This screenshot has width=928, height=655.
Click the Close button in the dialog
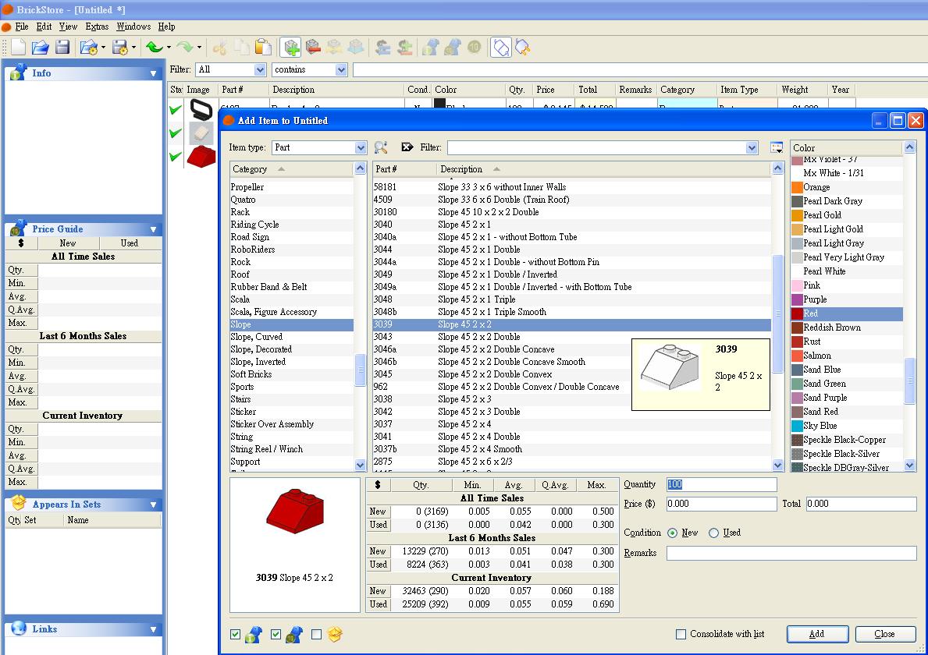tap(885, 634)
